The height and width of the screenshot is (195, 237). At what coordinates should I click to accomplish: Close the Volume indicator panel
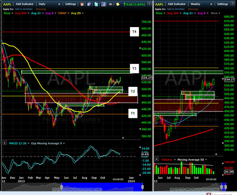[x=157, y=159]
